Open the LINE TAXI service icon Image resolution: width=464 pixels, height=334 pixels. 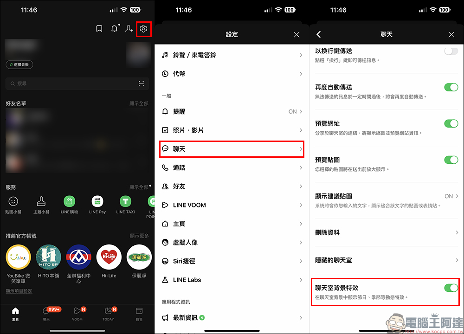(125, 202)
